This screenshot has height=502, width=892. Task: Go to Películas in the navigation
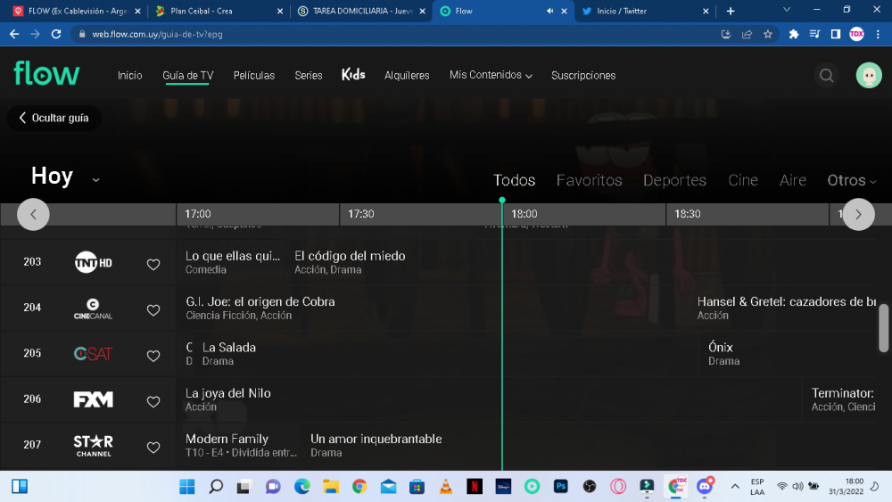(x=254, y=76)
